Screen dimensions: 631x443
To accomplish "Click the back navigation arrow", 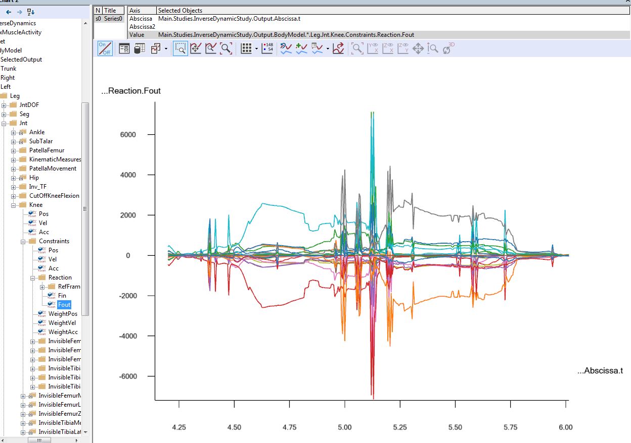I will [9, 12].
